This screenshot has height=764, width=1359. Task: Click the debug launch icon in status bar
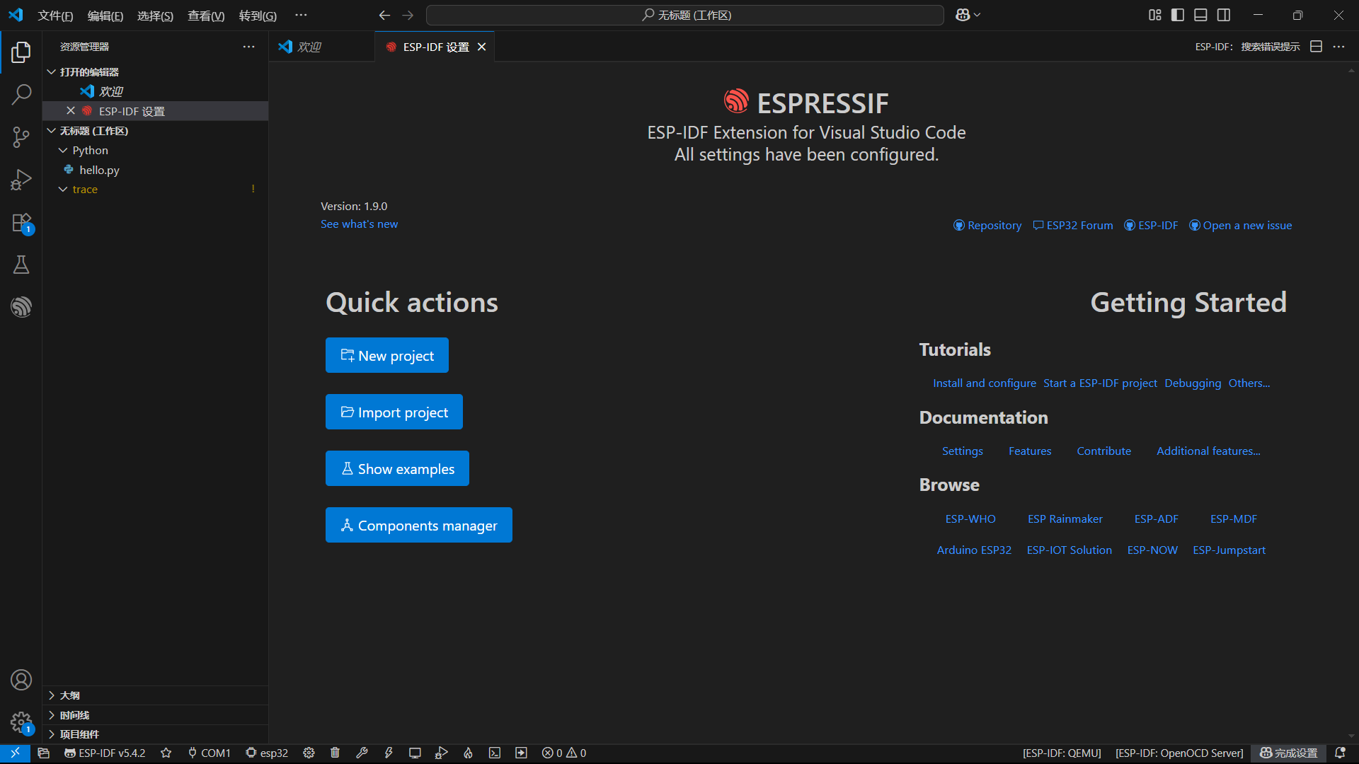tap(442, 753)
